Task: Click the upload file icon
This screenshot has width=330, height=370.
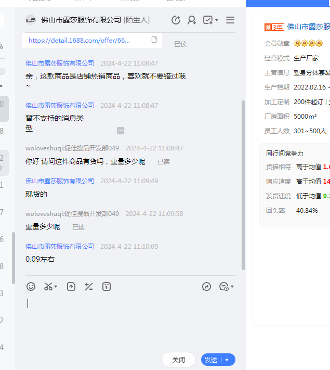Action: (71, 286)
